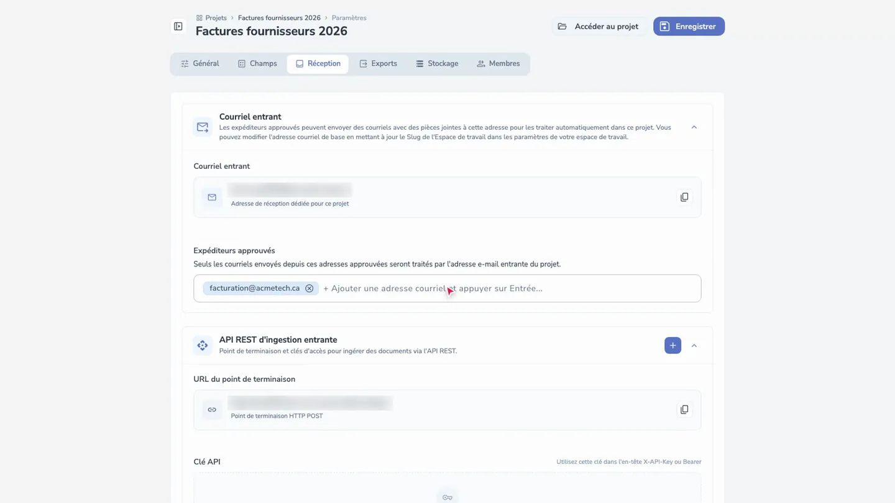This screenshot has height=503, width=895.
Task: Open the Stockage tab
Action: pyautogui.click(x=437, y=64)
